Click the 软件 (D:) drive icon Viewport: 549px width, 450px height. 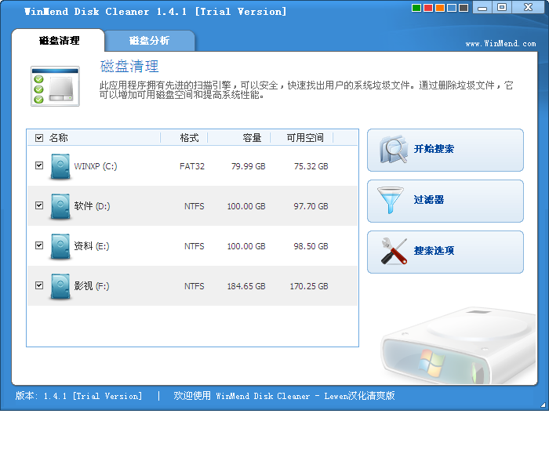point(60,206)
